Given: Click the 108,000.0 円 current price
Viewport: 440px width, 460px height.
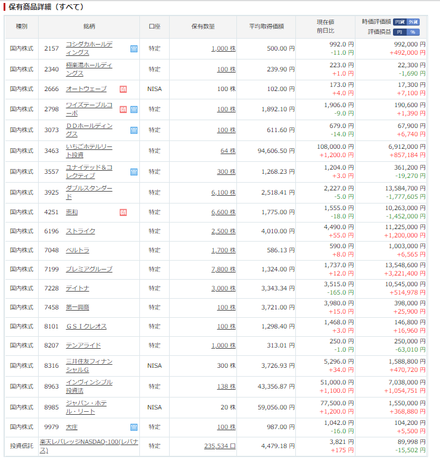Looking at the screenshot, I should click(x=335, y=146).
